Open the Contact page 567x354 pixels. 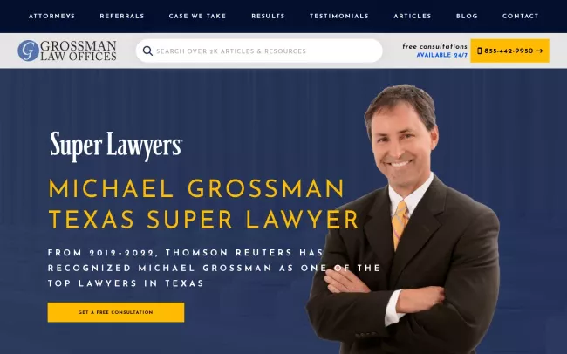521,17
